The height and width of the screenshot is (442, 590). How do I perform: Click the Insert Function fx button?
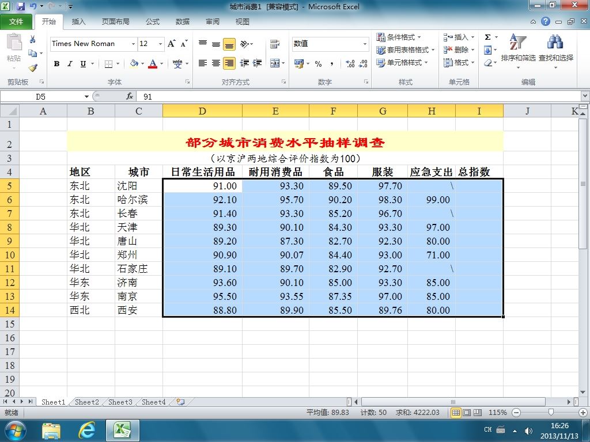pos(130,97)
